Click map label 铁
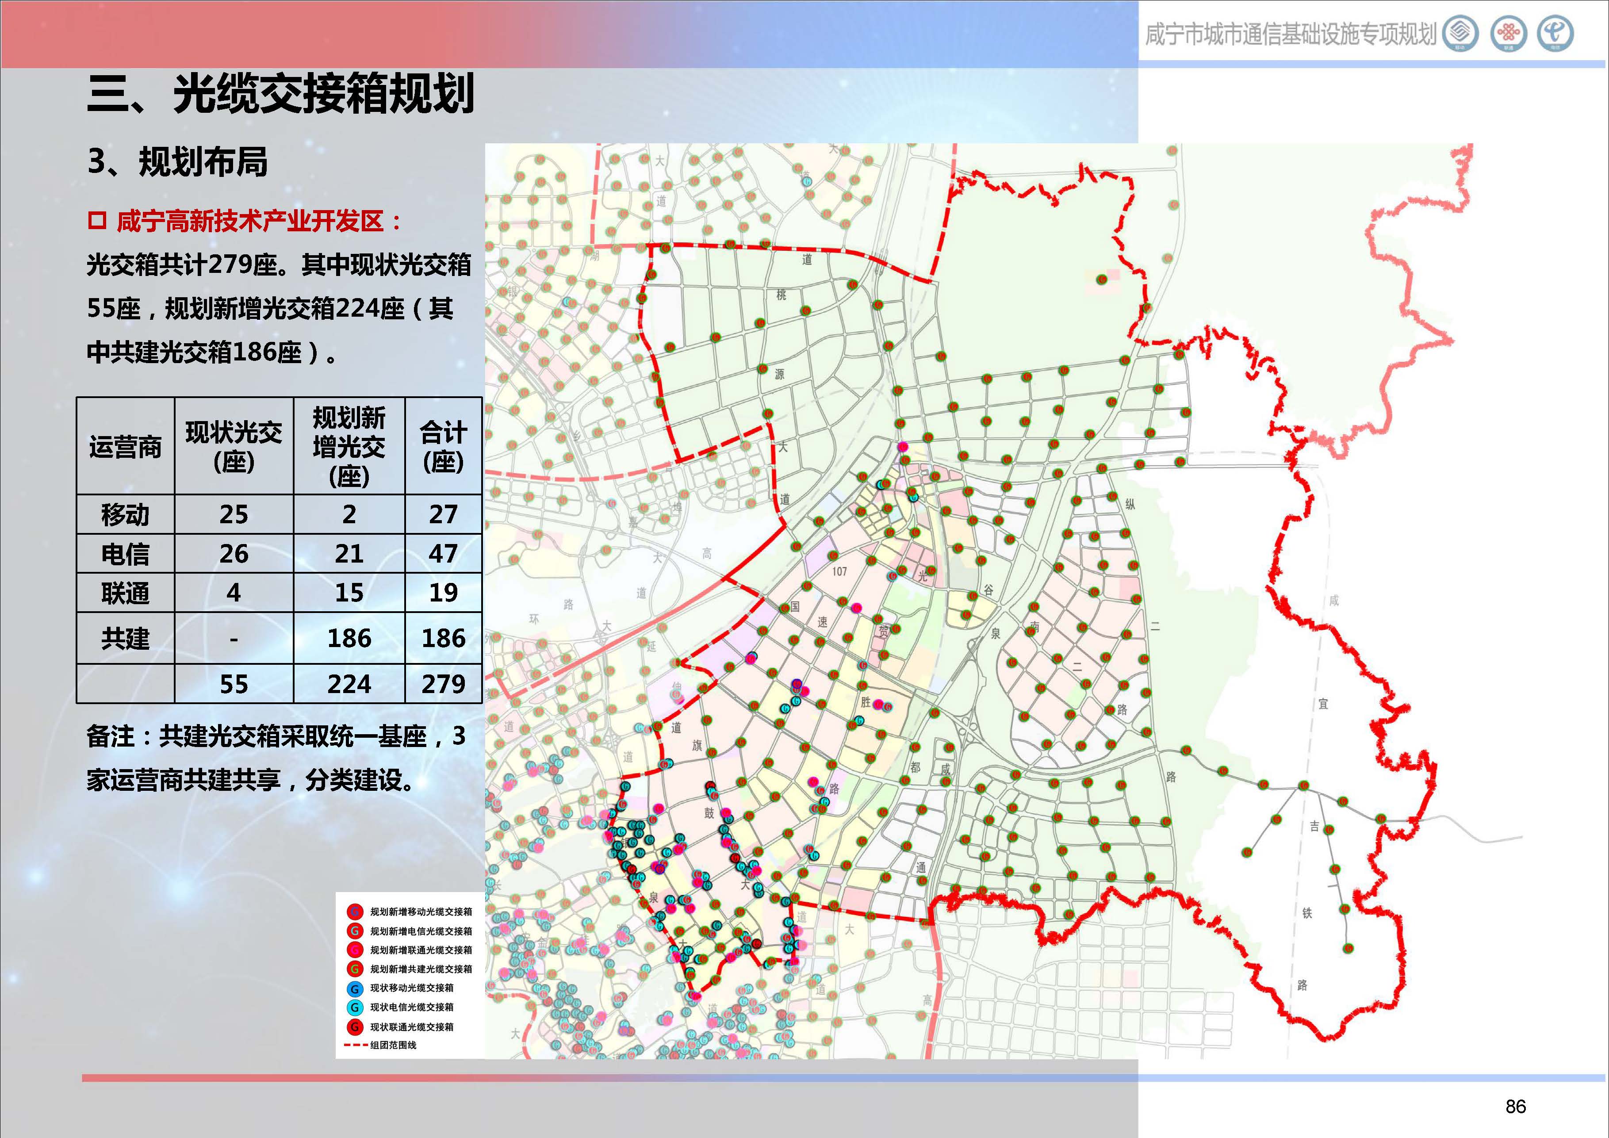This screenshot has height=1138, width=1609. tap(1307, 912)
